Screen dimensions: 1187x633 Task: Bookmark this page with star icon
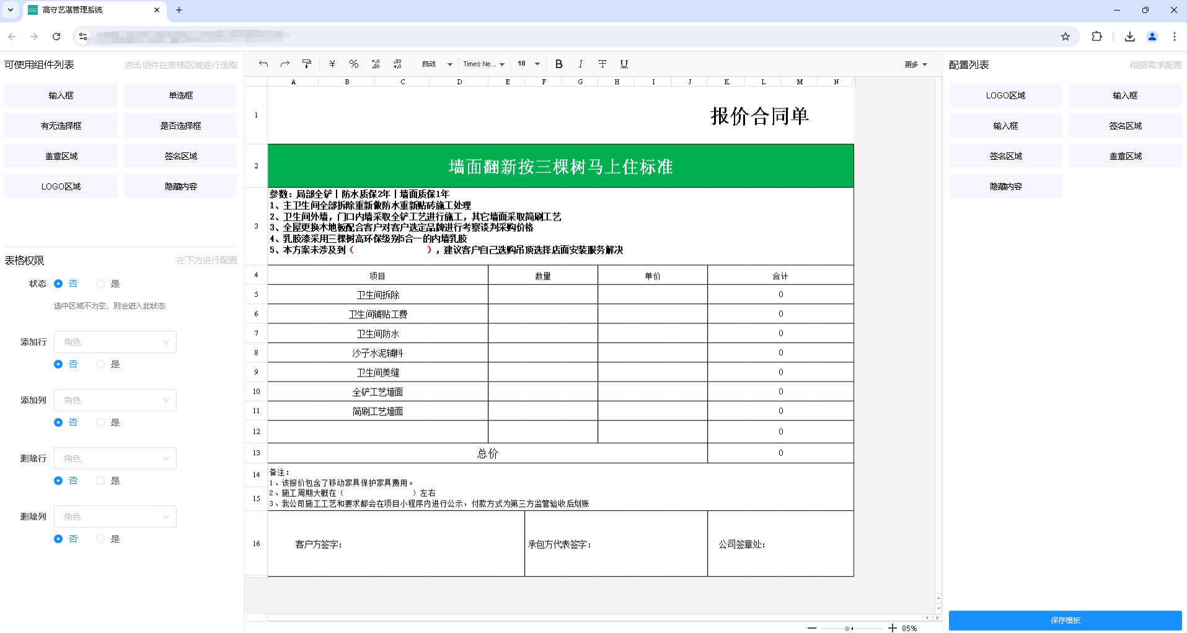coord(1066,37)
